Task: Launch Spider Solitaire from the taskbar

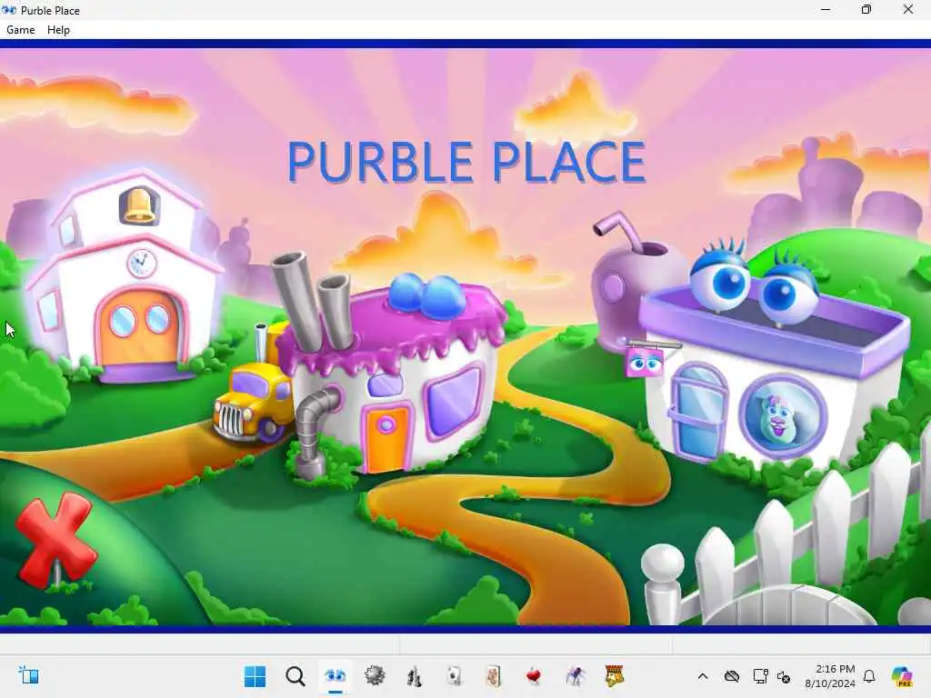Action: tap(575, 676)
